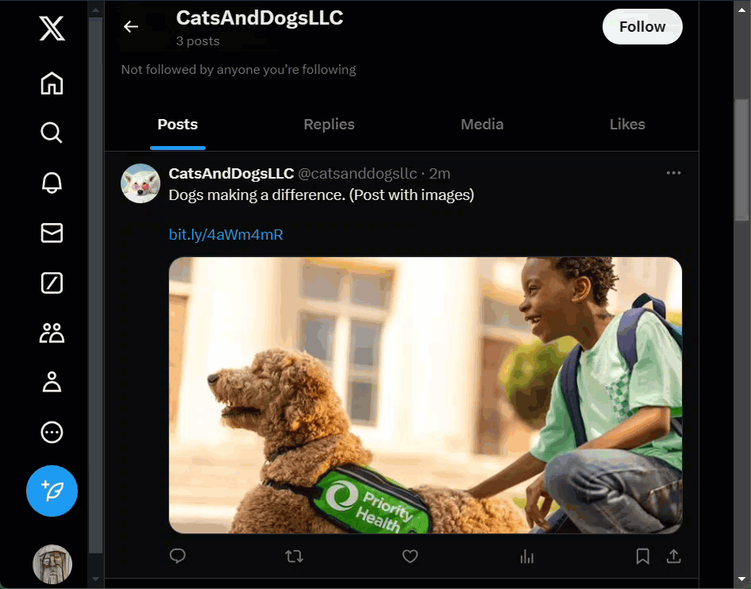
Task: Repost the Dogs making a difference post
Action: pyautogui.click(x=294, y=556)
